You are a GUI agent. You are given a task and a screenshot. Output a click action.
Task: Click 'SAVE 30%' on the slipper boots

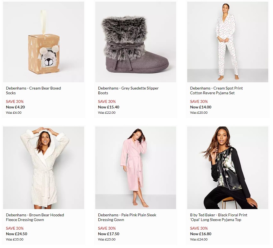coord(107,101)
